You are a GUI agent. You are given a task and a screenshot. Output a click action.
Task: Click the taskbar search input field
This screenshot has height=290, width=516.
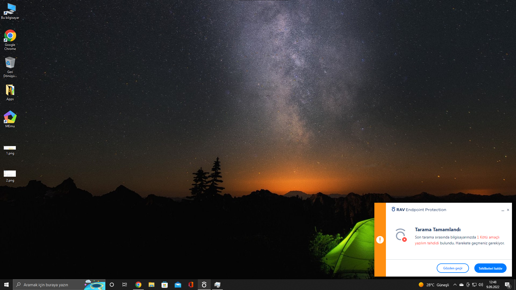tap(54, 285)
